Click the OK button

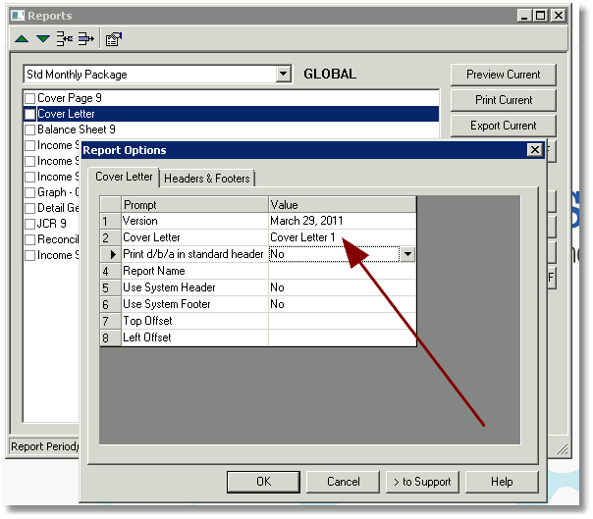(263, 482)
